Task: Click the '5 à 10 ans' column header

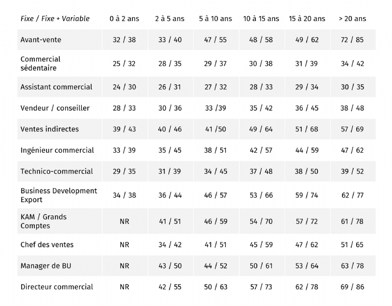Action: pyautogui.click(x=216, y=19)
